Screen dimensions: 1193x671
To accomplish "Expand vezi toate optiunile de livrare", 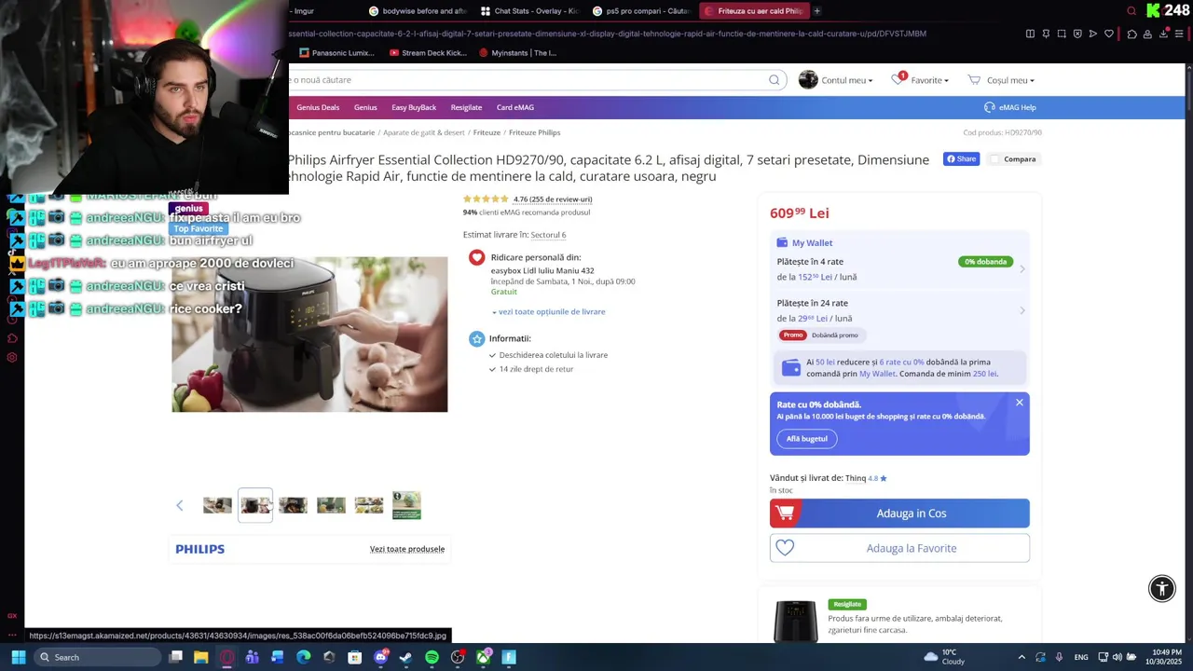I will (549, 311).
